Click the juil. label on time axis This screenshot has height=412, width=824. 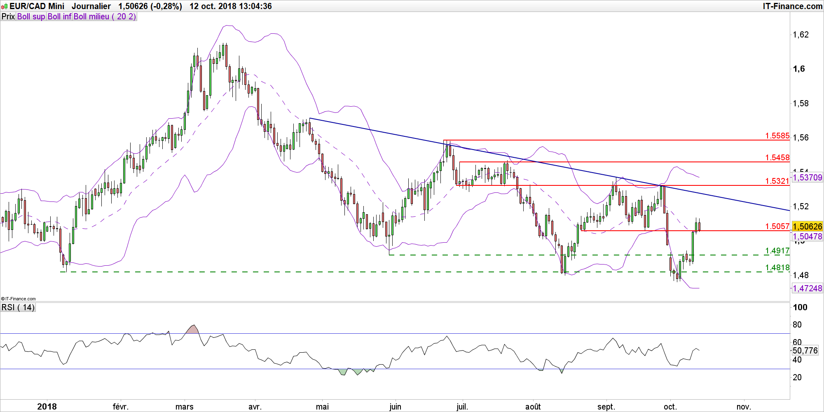462,407
